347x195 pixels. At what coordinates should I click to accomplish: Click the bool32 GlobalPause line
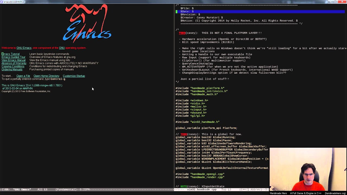point(204,140)
